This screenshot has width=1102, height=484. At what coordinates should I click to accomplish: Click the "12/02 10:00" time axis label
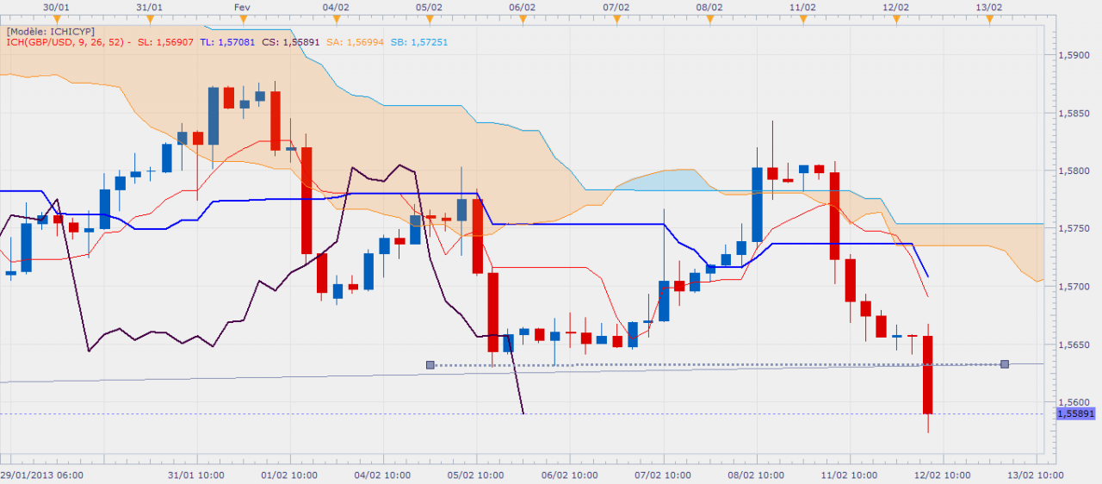pos(942,475)
